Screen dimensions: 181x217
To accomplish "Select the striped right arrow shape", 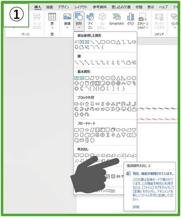I will click(x=97, y=109).
